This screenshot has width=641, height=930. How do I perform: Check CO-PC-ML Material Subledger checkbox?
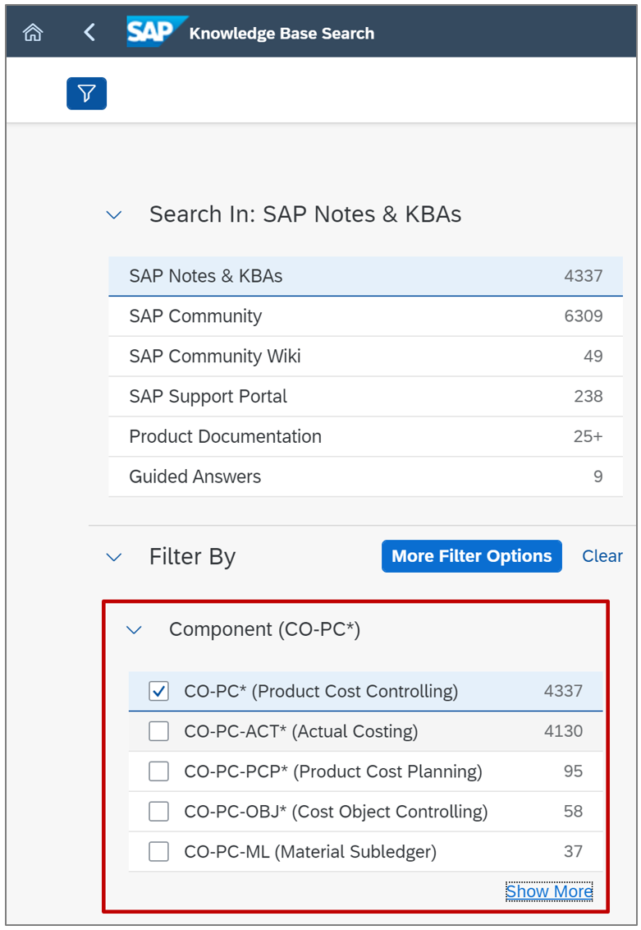click(158, 852)
